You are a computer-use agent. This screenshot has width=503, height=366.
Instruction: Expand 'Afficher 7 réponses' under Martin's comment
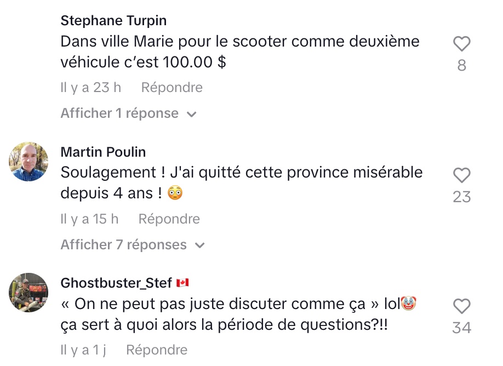[x=133, y=245]
